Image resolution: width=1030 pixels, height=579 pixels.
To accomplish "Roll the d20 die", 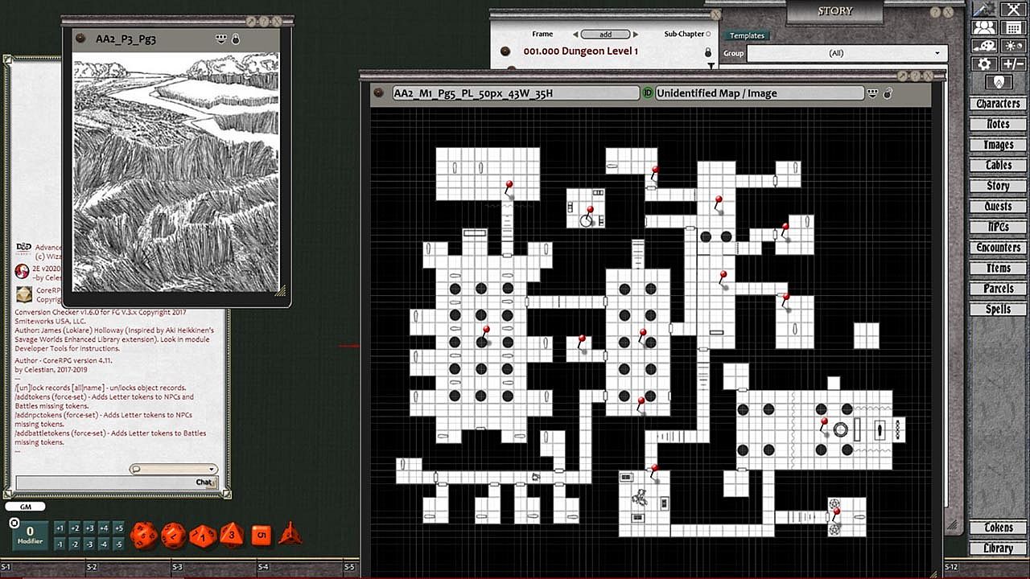I will [x=144, y=535].
